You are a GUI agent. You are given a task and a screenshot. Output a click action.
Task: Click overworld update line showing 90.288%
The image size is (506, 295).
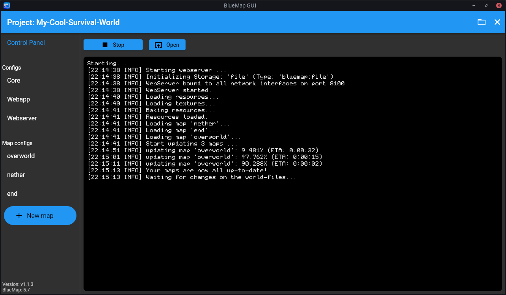click(x=205, y=164)
